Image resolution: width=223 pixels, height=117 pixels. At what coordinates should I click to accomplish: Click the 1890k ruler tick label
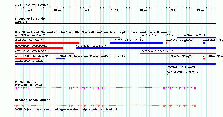pos(172,10)
